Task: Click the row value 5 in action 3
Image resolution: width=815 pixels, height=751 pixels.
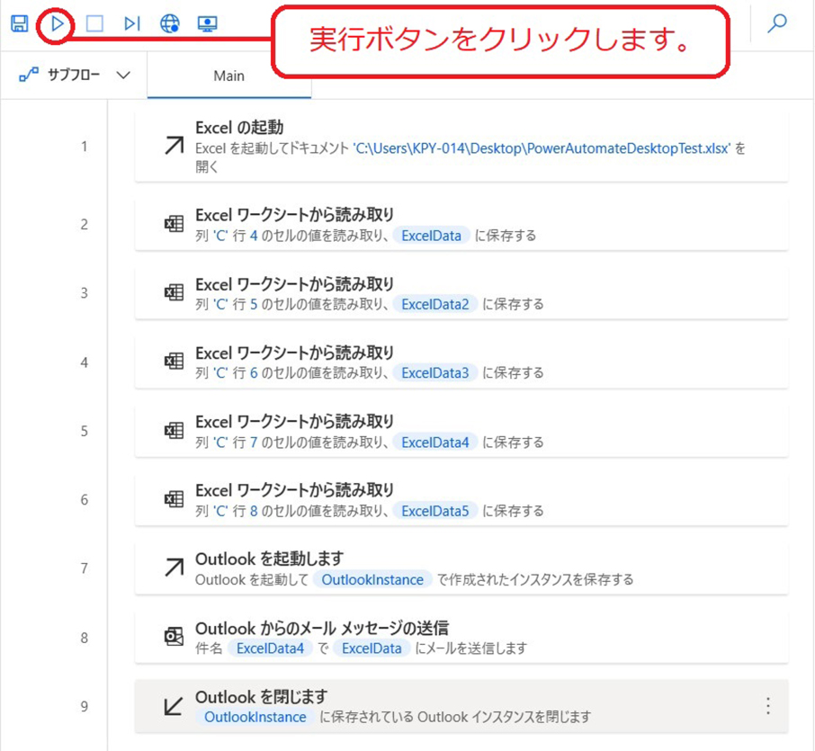Action: (x=254, y=305)
